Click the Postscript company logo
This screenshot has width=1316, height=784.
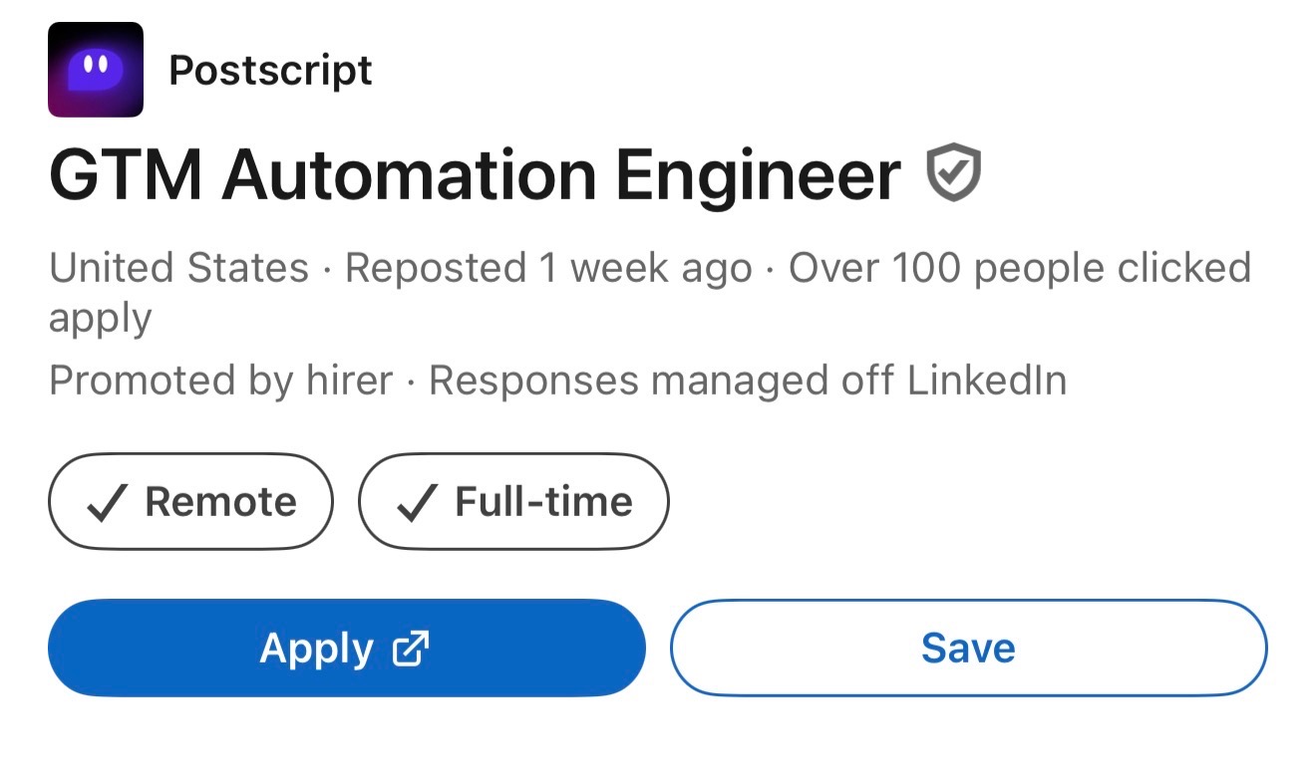(96, 70)
